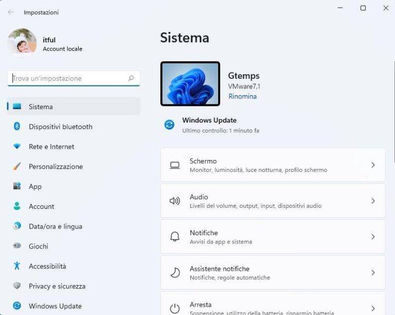Click the Accessibilità figure icon
This screenshot has width=395, height=315.
(x=17, y=266)
